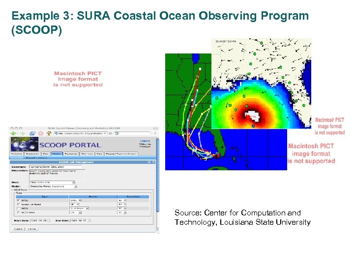Click the browser's forward arrow
Image resolution: width=354 pixels, height=265 pixels.
(x=22, y=133)
